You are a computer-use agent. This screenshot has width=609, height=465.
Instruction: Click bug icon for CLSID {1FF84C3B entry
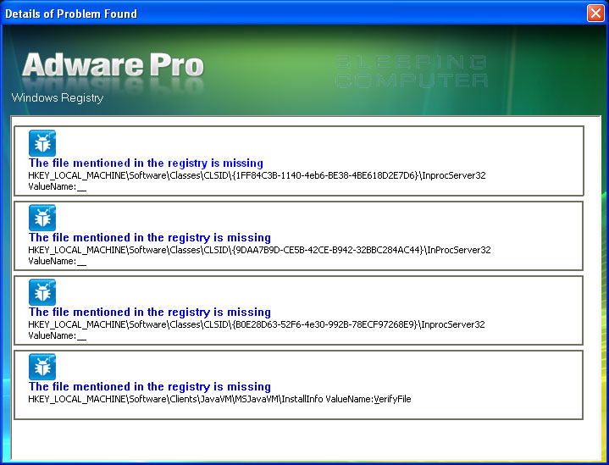tap(42, 143)
